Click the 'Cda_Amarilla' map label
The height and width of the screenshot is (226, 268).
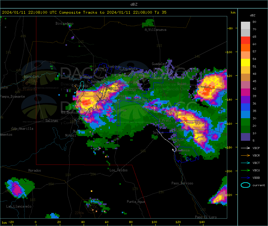(22, 129)
